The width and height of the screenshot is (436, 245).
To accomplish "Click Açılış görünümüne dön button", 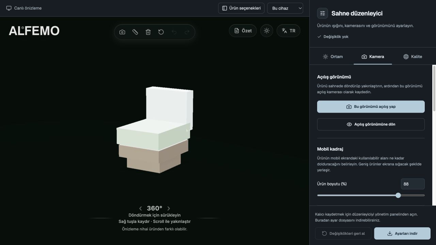I will coord(371,124).
